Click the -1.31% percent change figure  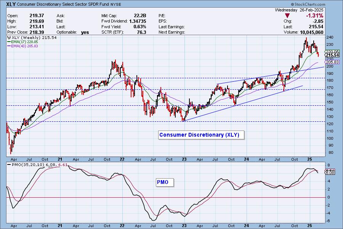314,16
